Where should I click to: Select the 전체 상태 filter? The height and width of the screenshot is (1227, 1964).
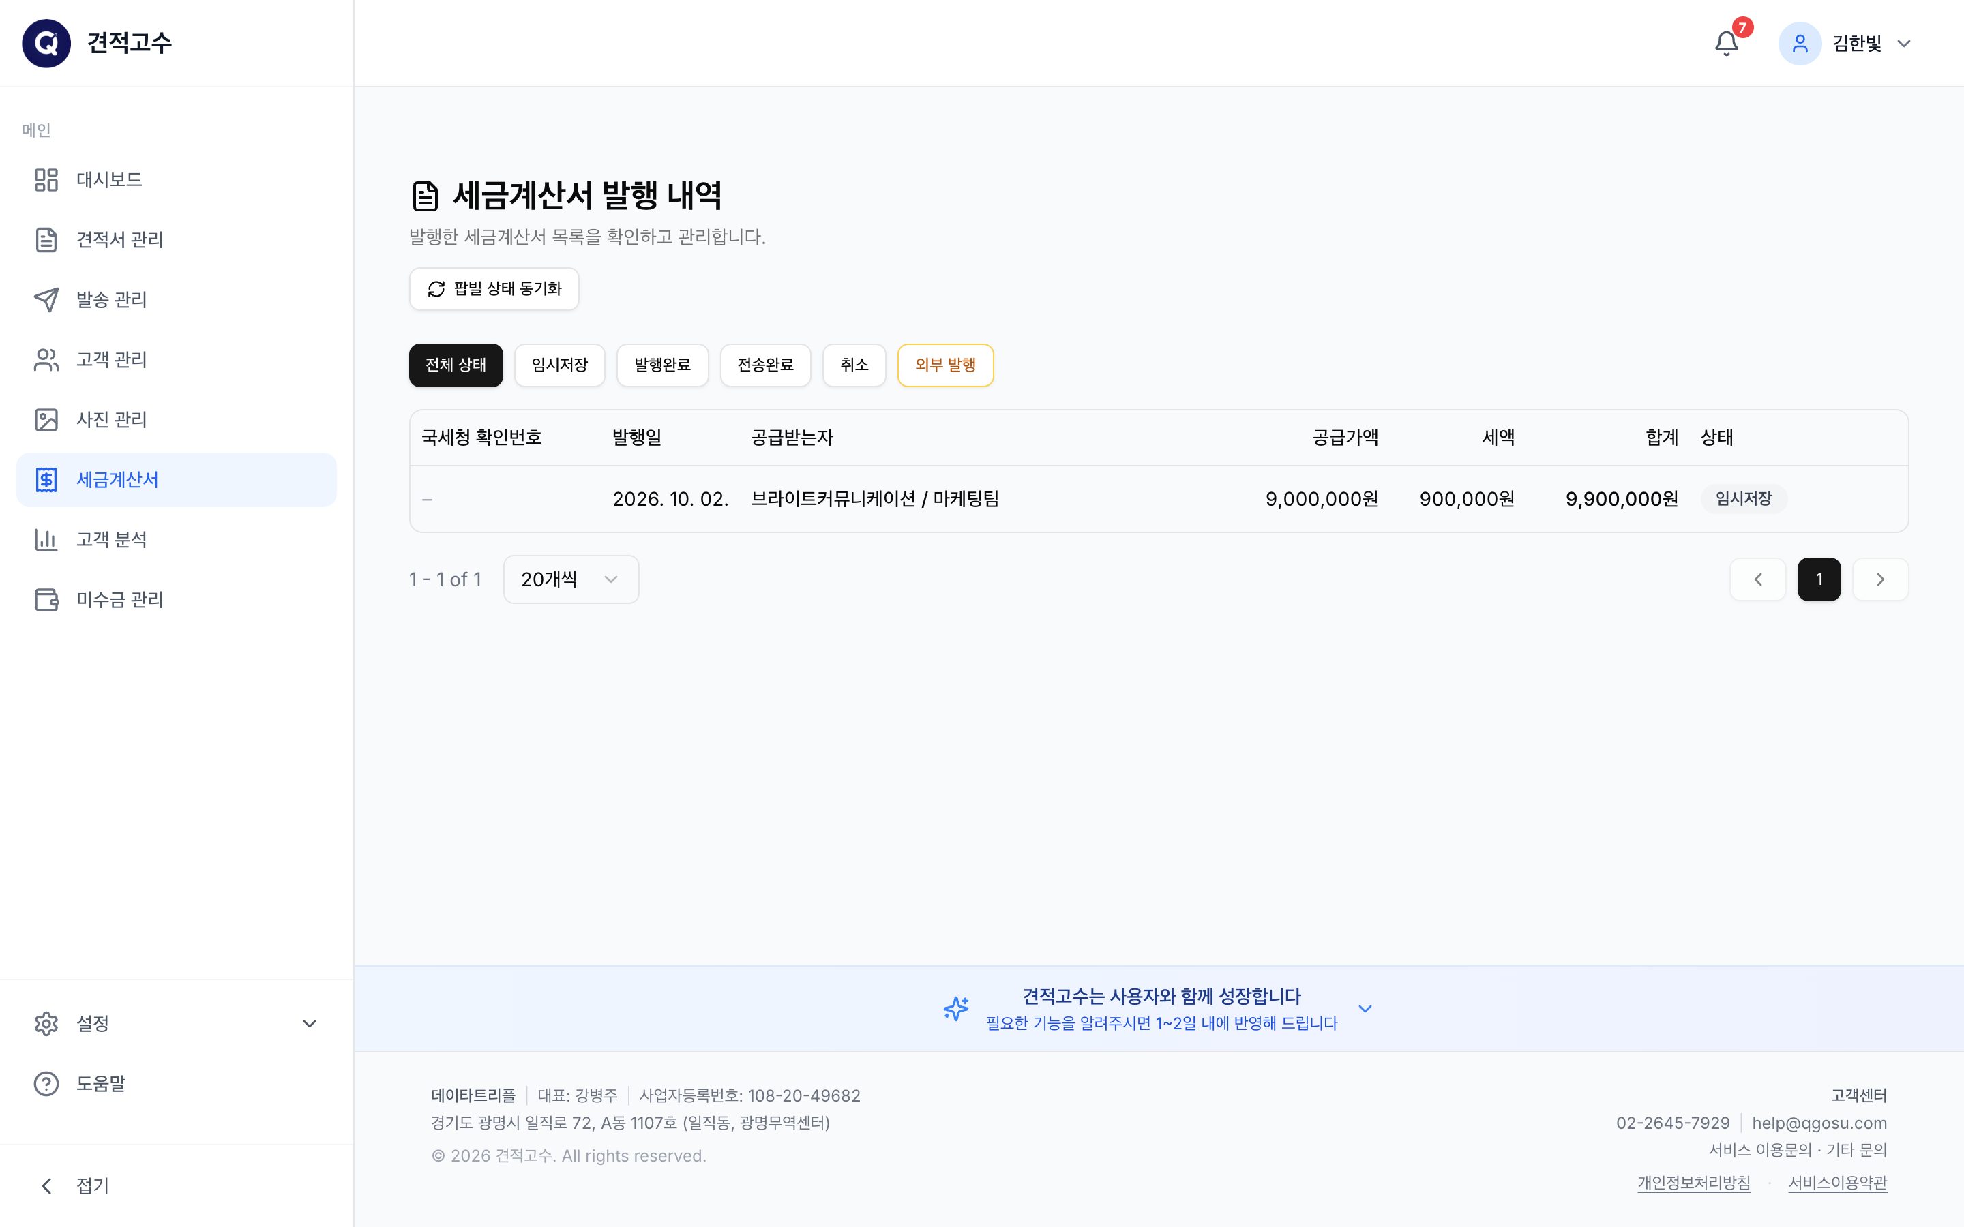coord(456,365)
